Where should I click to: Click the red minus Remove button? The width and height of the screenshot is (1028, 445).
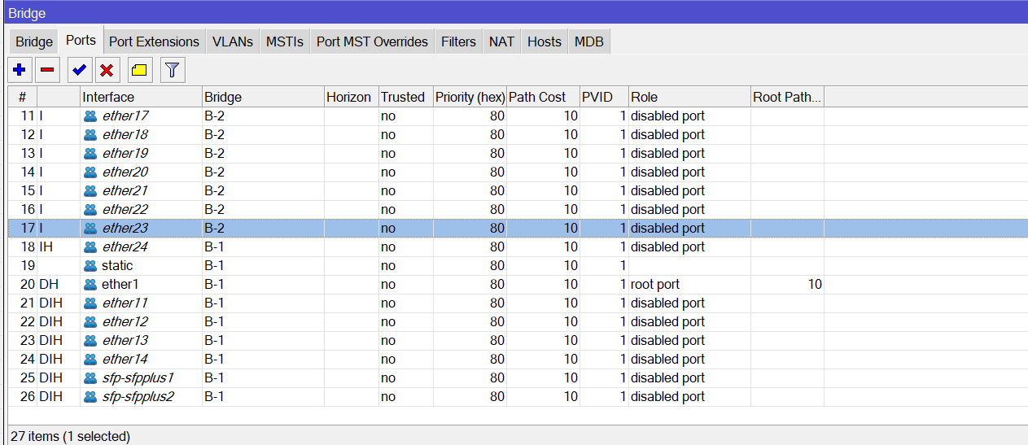[x=47, y=70]
